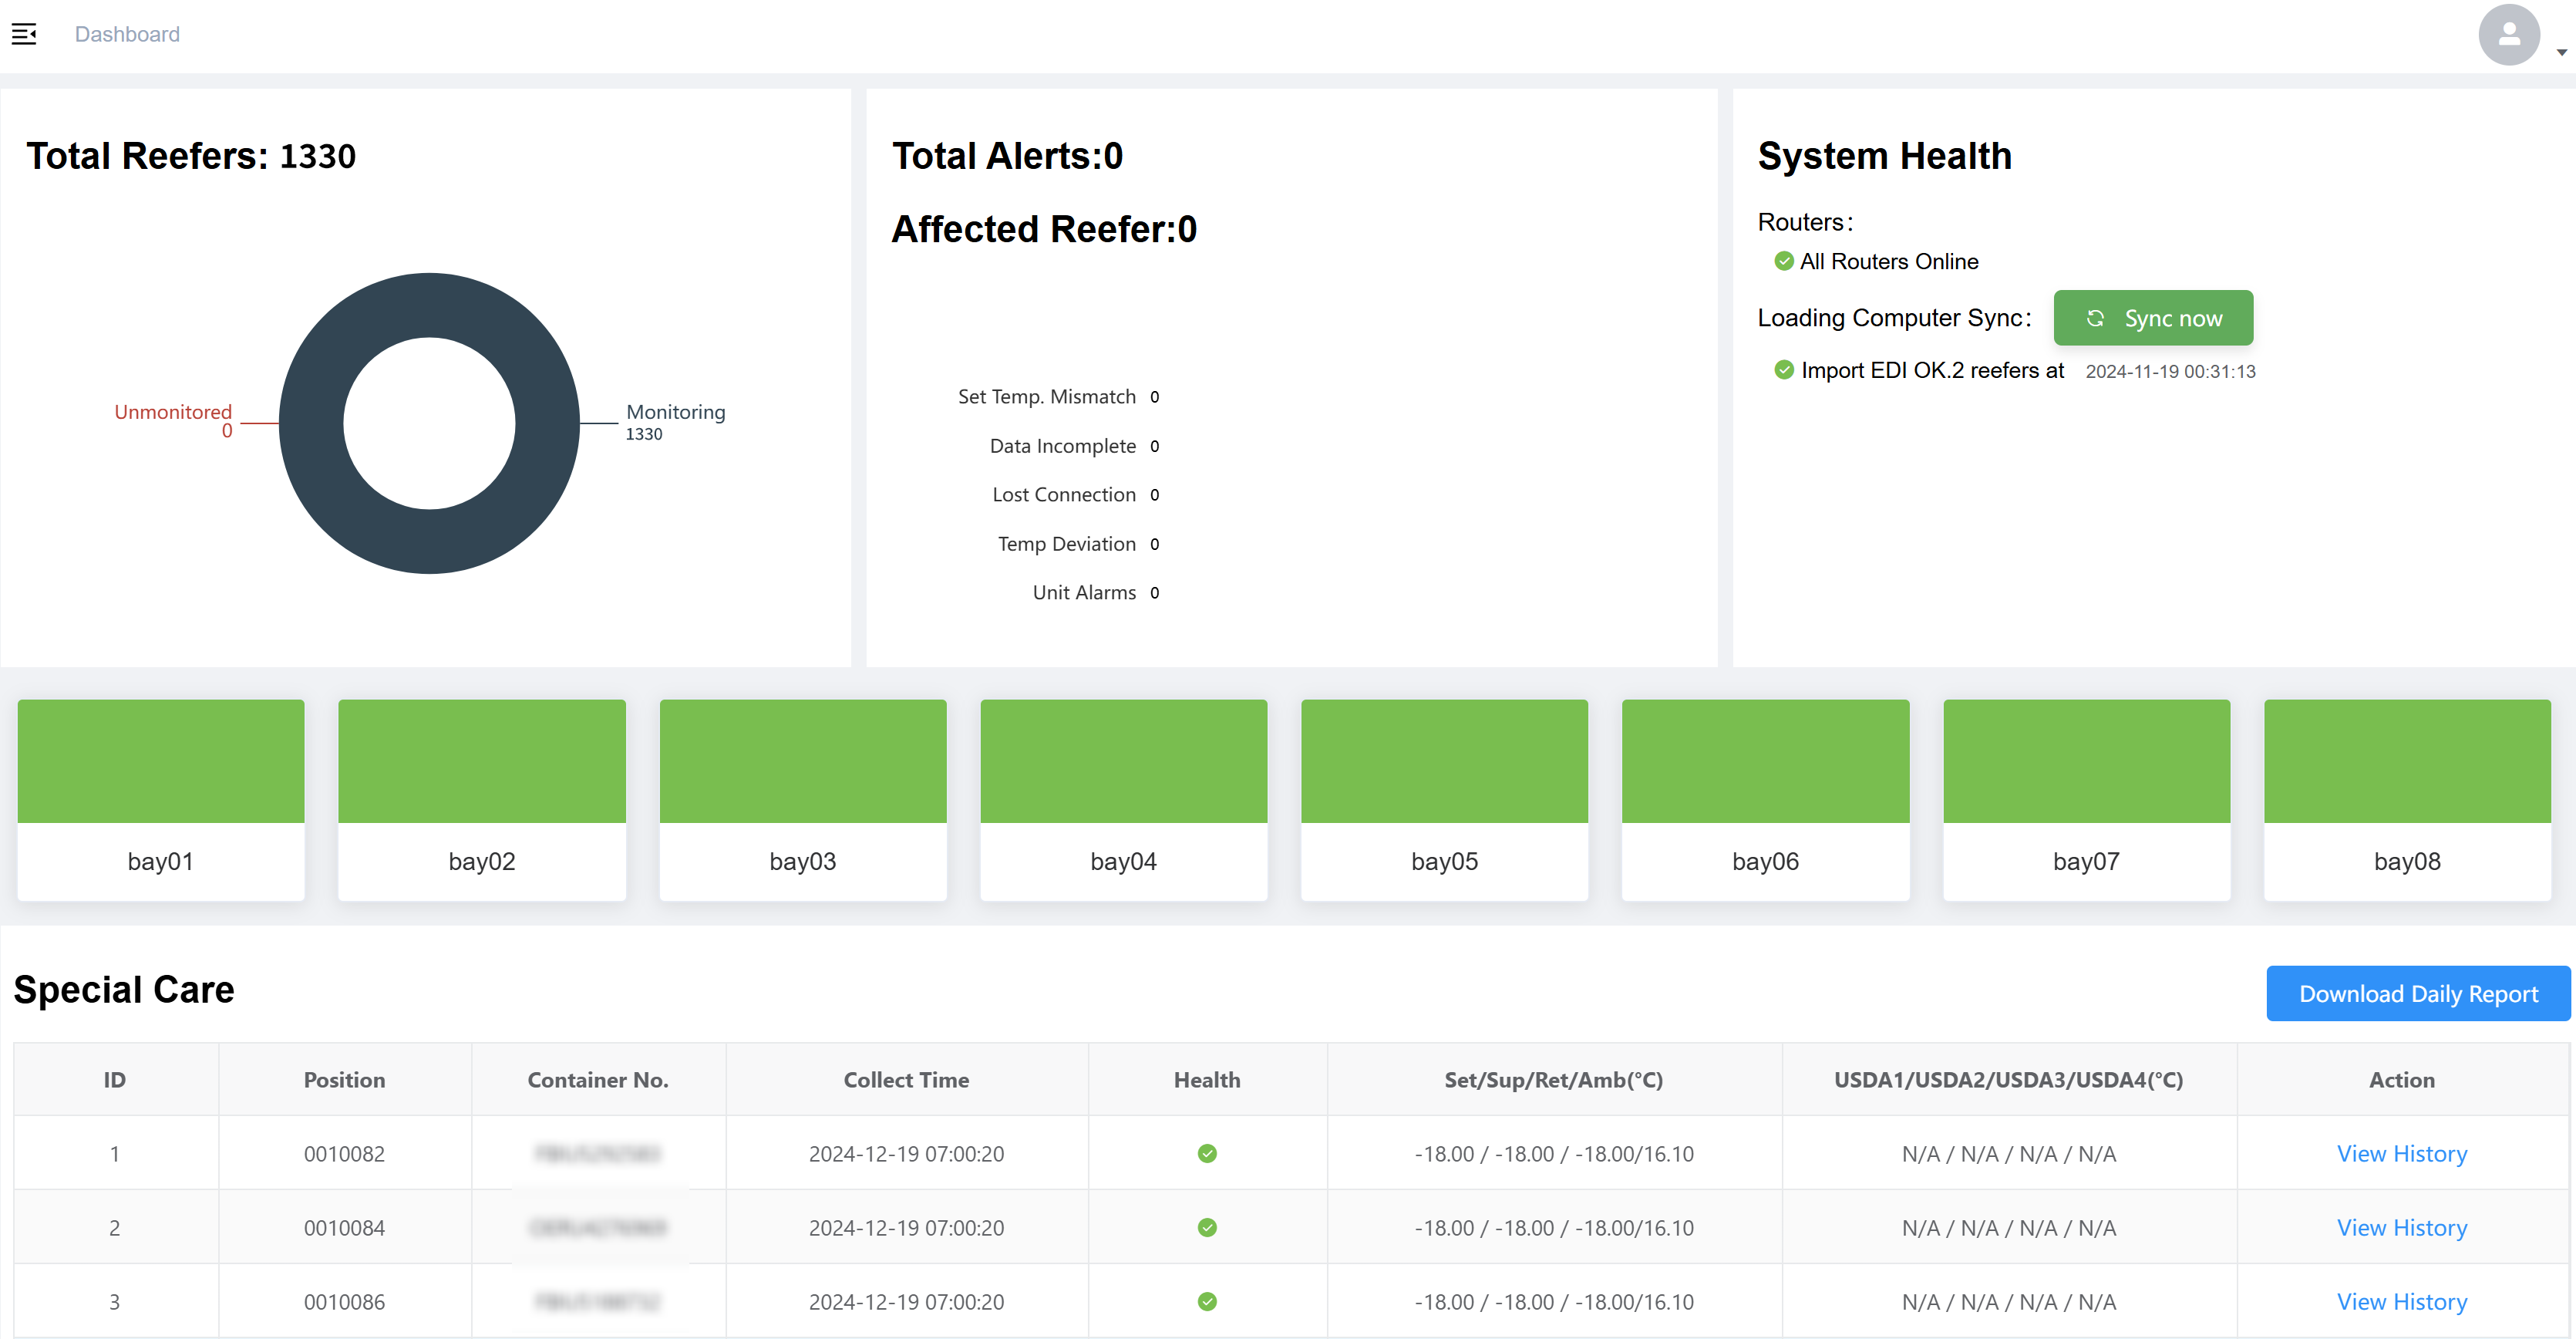Screen dimensions: 2576x1339
Task: Select the bay04 green tile
Action: pos(1123,761)
